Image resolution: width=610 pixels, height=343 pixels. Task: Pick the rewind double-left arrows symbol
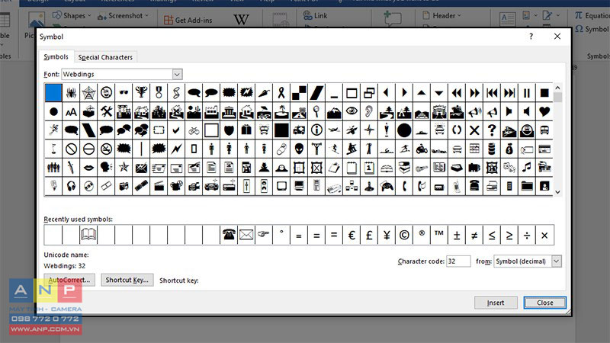point(457,92)
